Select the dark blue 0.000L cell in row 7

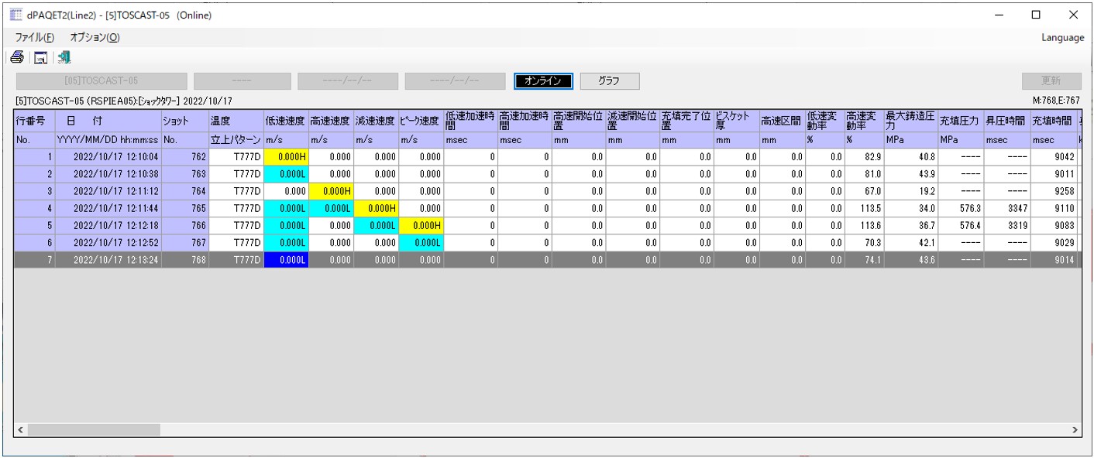(286, 260)
